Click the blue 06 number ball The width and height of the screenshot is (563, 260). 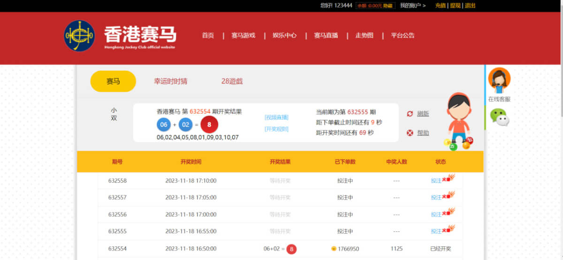pyautogui.click(x=164, y=125)
